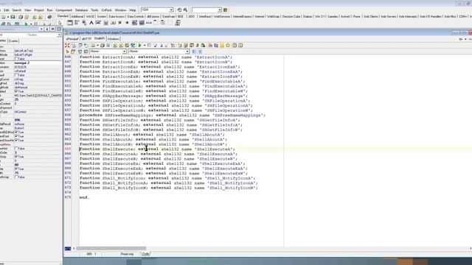This screenshot has height=265, width=472.
Task: Pick the MainMenu component icon
Action: point(77,23)
